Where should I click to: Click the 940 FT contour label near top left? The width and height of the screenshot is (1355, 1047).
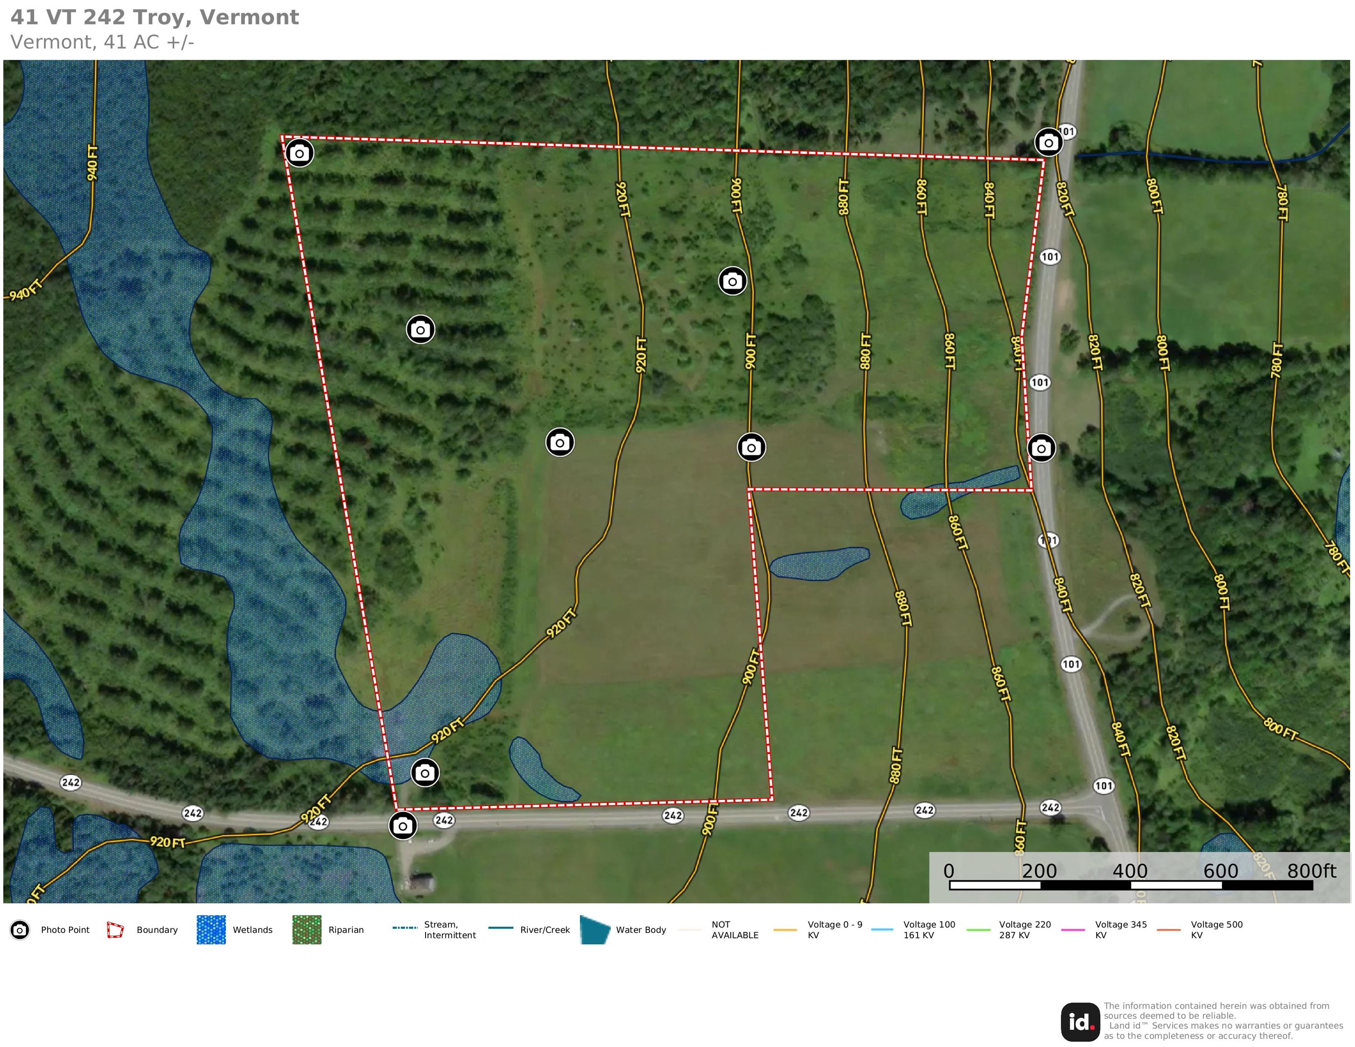click(92, 162)
